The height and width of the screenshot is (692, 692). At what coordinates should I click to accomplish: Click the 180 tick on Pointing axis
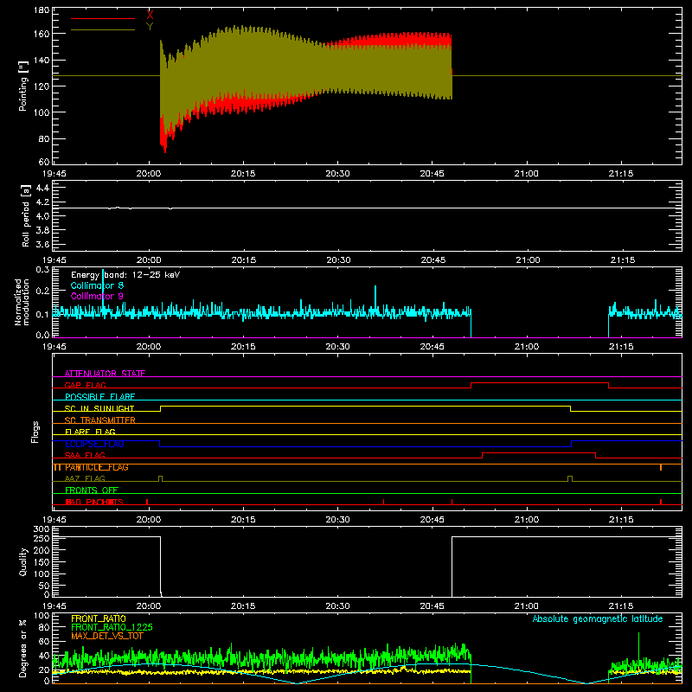coord(42,10)
